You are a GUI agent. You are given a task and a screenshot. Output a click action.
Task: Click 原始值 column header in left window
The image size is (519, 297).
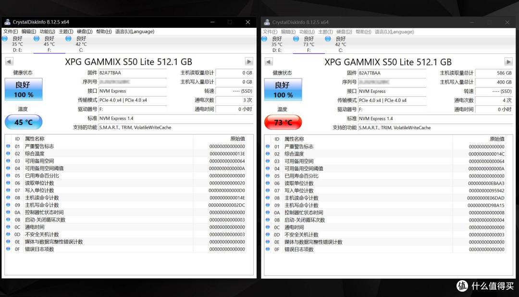(238, 139)
